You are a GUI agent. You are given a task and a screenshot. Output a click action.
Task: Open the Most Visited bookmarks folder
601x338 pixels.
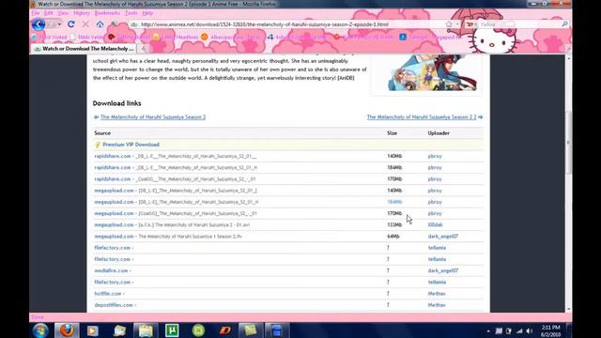point(49,38)
